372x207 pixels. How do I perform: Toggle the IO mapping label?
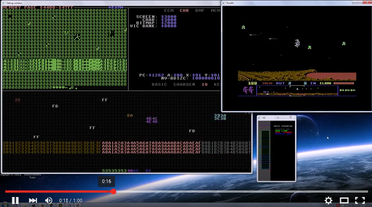click(x=205, y=85)
